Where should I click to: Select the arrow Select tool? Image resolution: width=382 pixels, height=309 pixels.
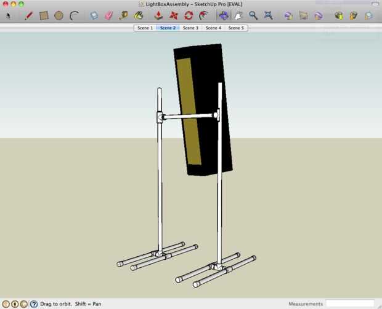tap(9, 15)
